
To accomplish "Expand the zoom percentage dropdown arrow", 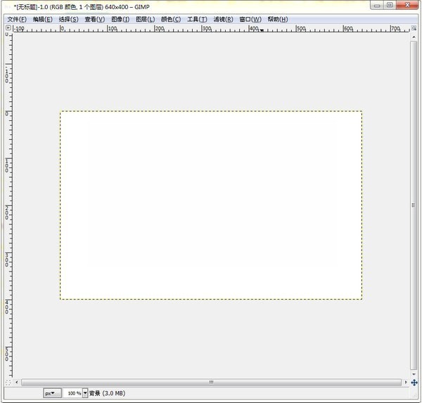I will tap(85, 393).
